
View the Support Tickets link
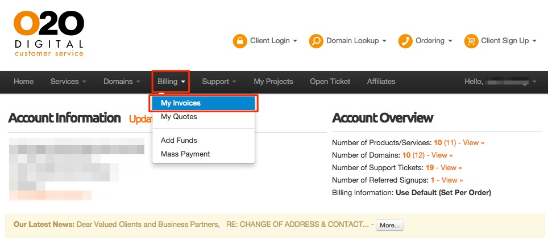point(451,168)
